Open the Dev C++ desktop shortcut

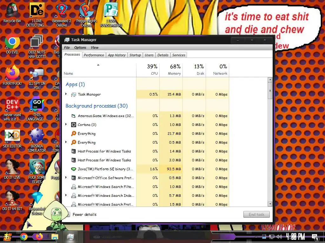click(12, 109)
